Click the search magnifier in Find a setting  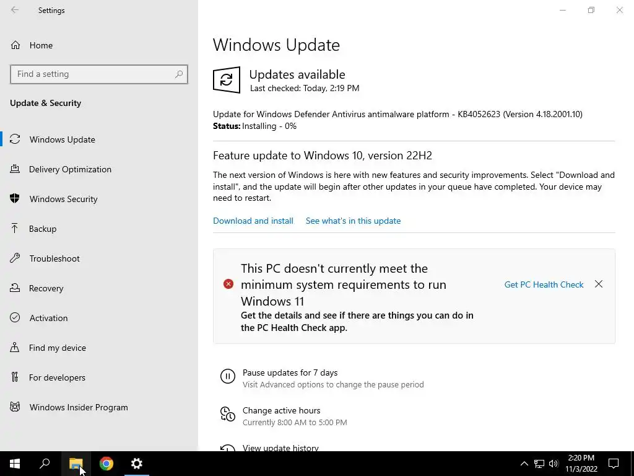(179, 74)
